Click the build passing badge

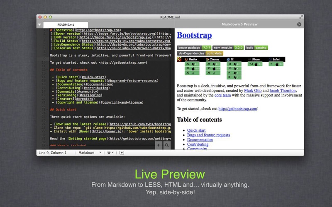point(256,48)
